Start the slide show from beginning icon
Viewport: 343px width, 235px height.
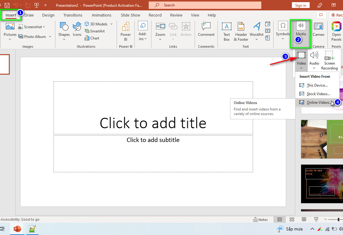36,5
